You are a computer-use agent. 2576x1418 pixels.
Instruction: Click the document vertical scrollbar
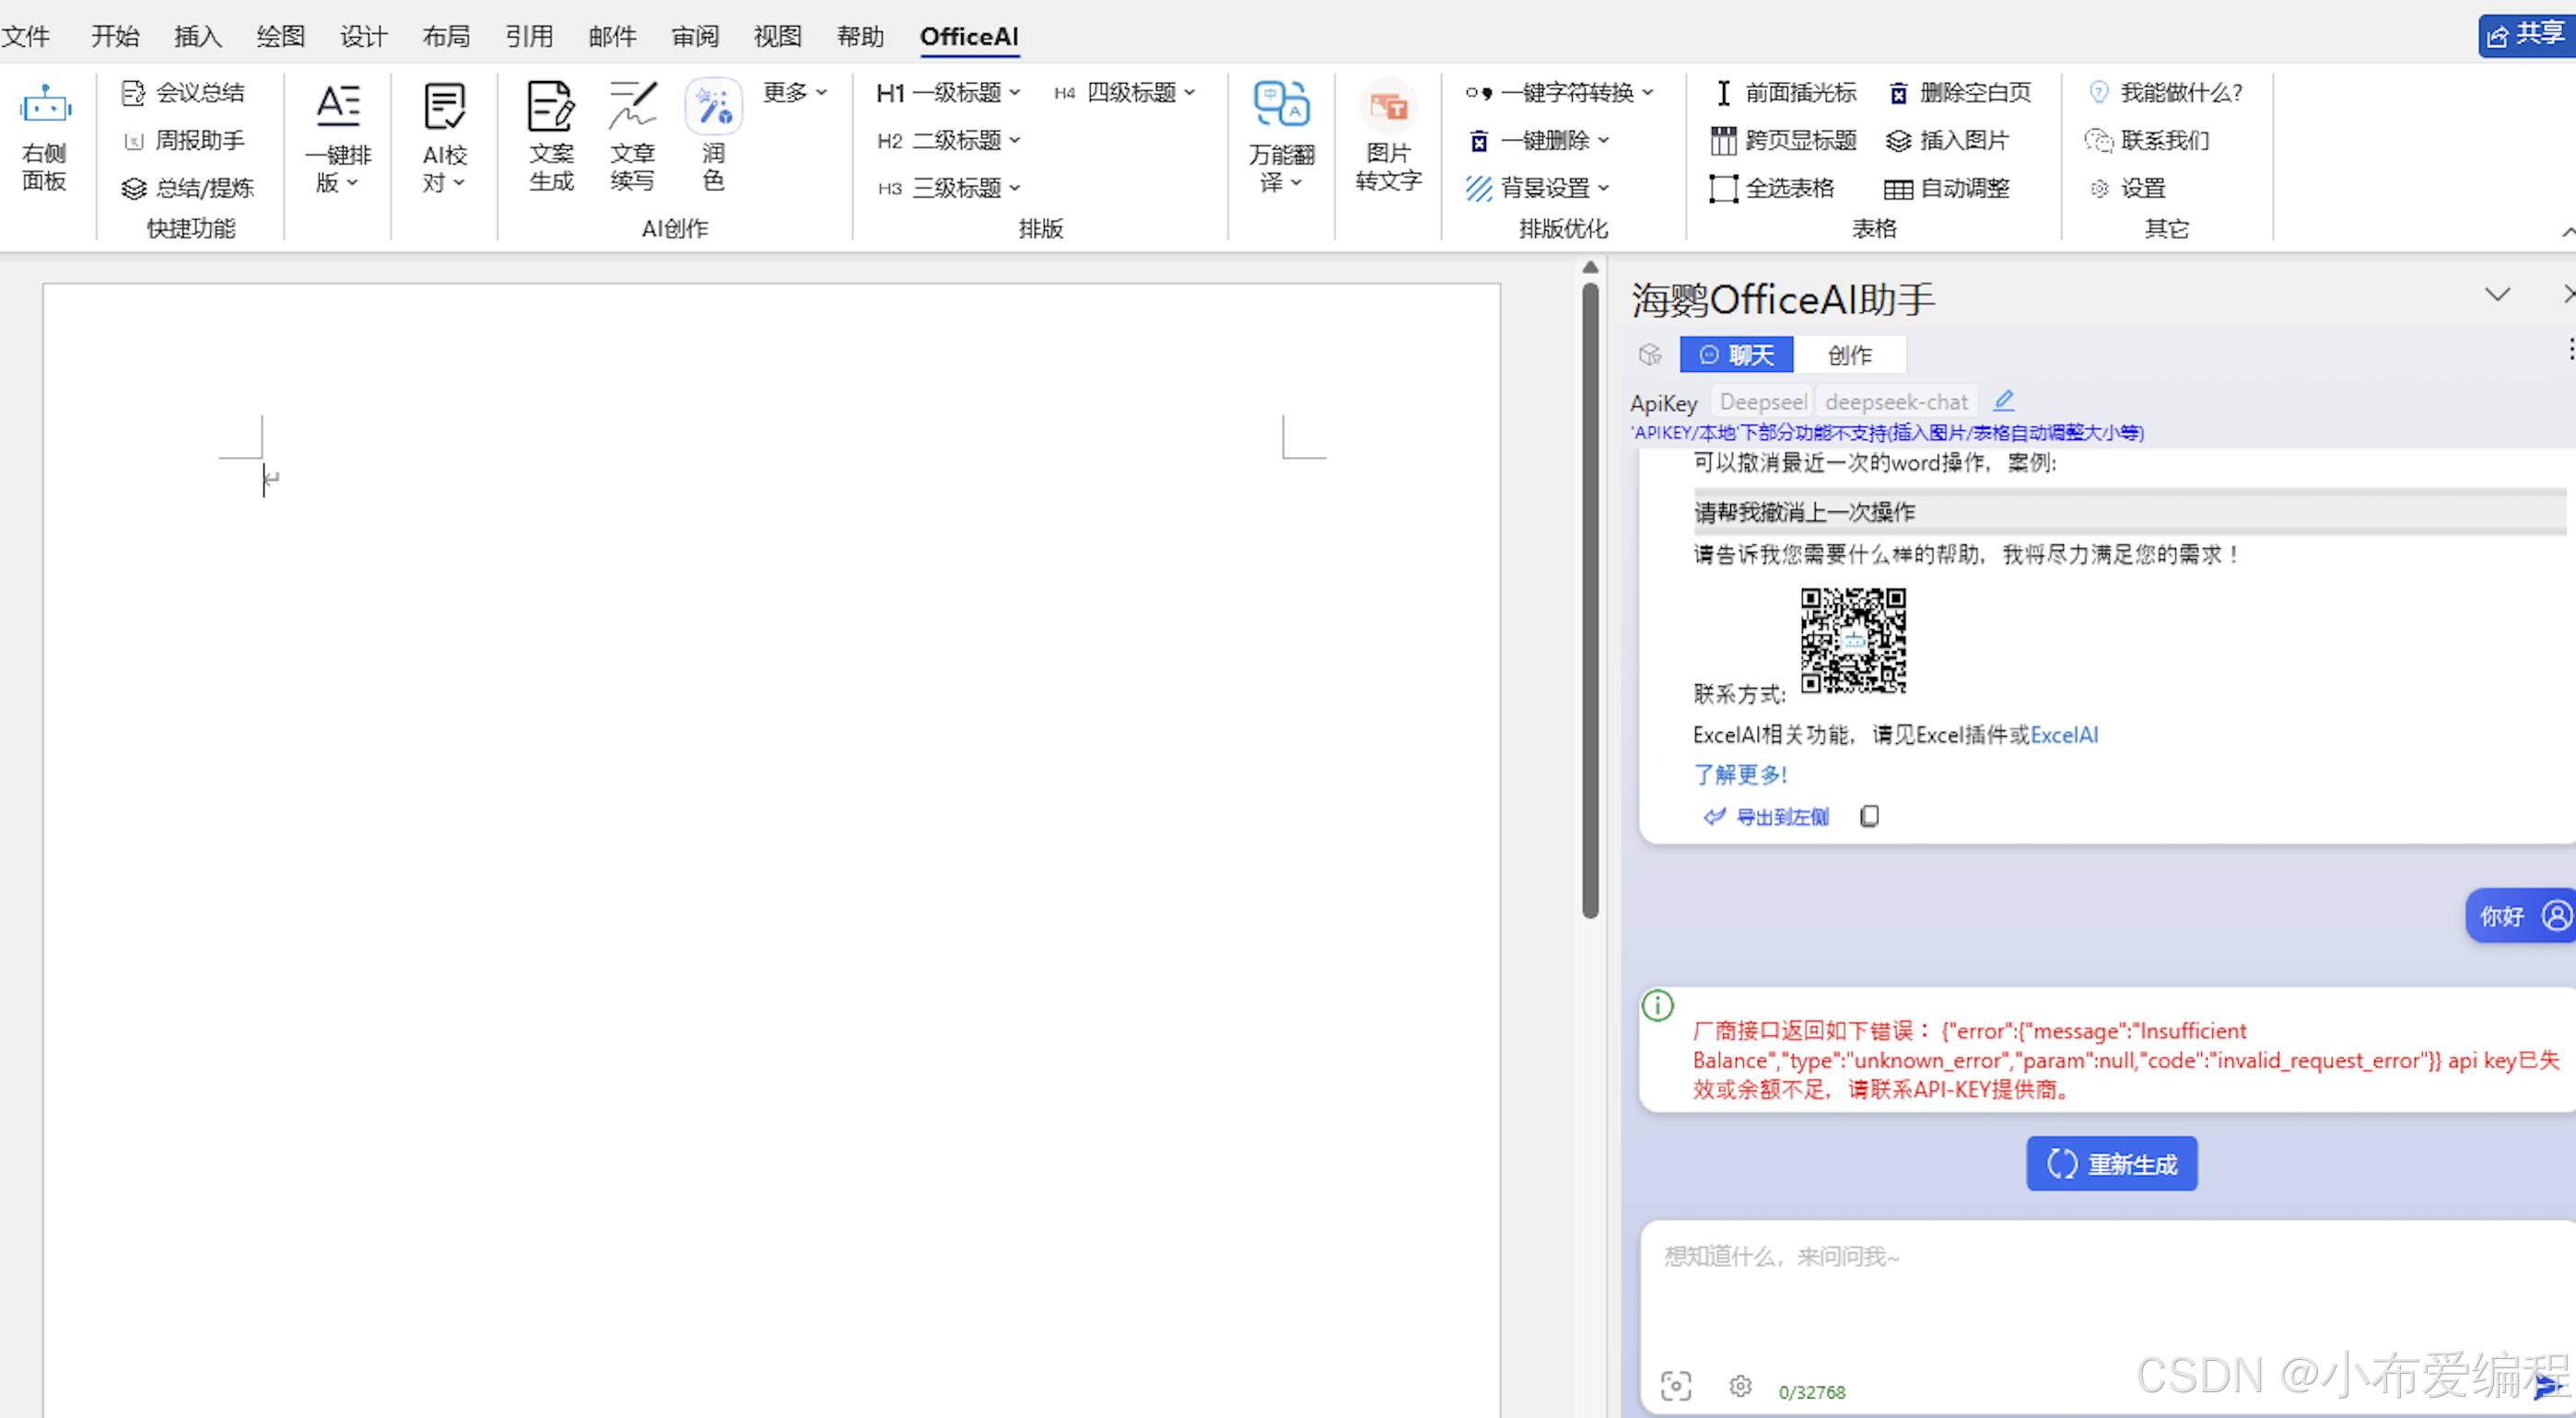click(1590, 599)
